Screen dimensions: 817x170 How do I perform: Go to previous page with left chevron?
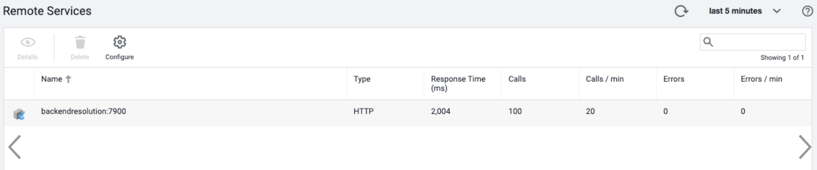click(x=14, y=147)
